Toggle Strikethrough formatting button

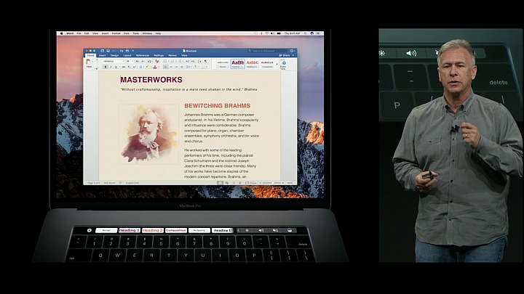[124, 67]
